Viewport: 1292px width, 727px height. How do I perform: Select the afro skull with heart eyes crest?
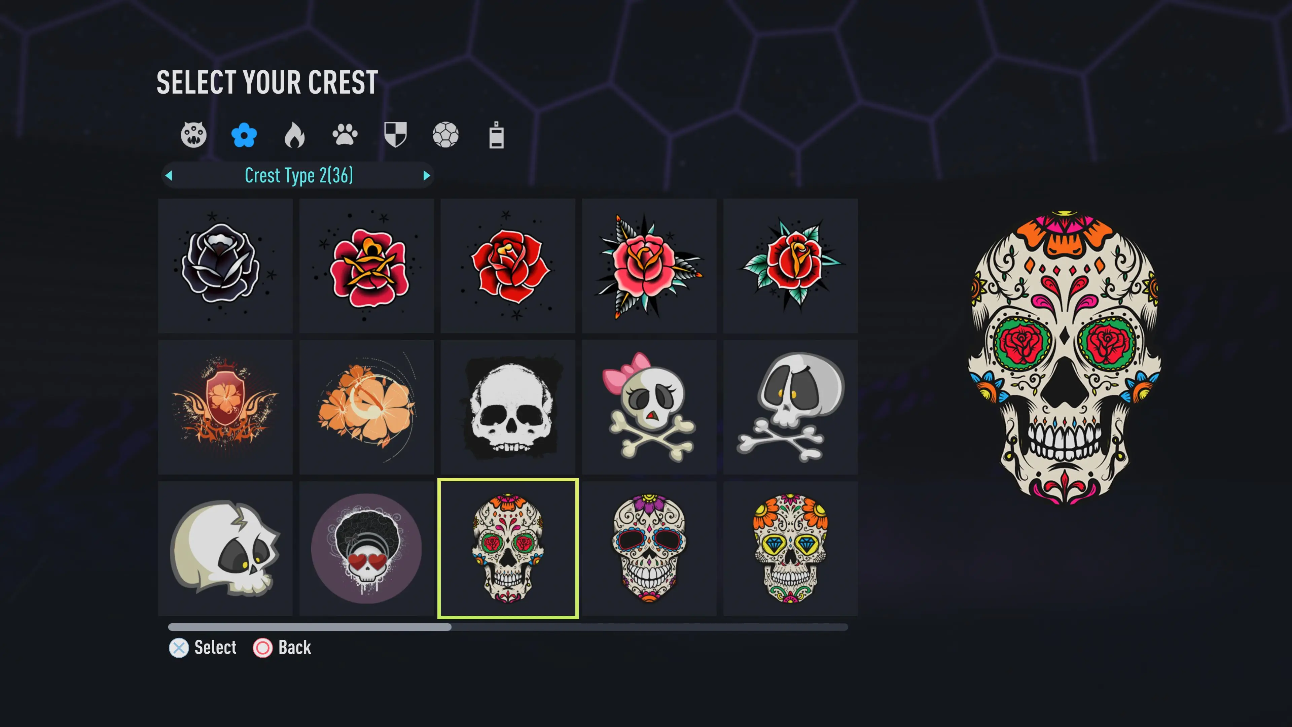[x=367, y=549]
